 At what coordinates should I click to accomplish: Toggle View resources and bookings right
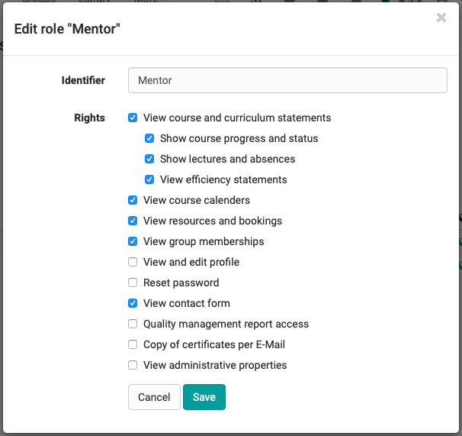click(x=133, y=221)
